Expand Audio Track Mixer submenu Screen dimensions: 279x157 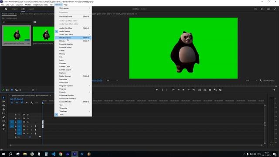(x=73, y=34)
